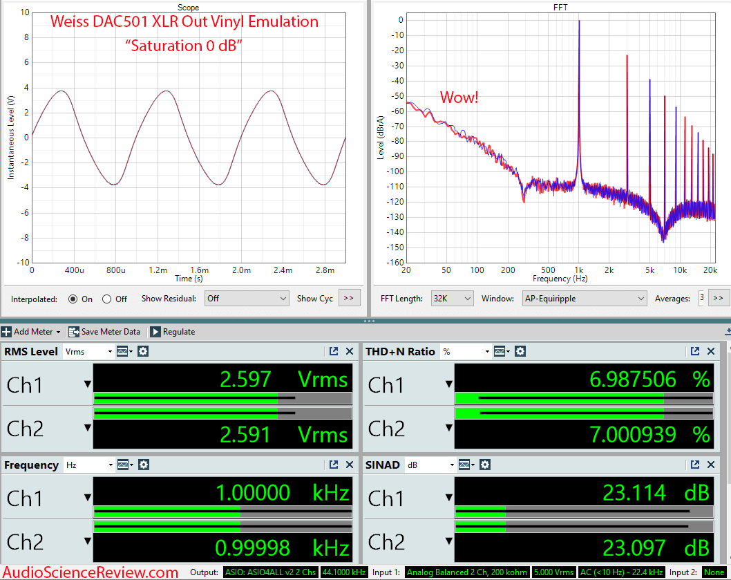
Task: Expand Frequency Ch1 channel arrow
Action: pos(87,498)
